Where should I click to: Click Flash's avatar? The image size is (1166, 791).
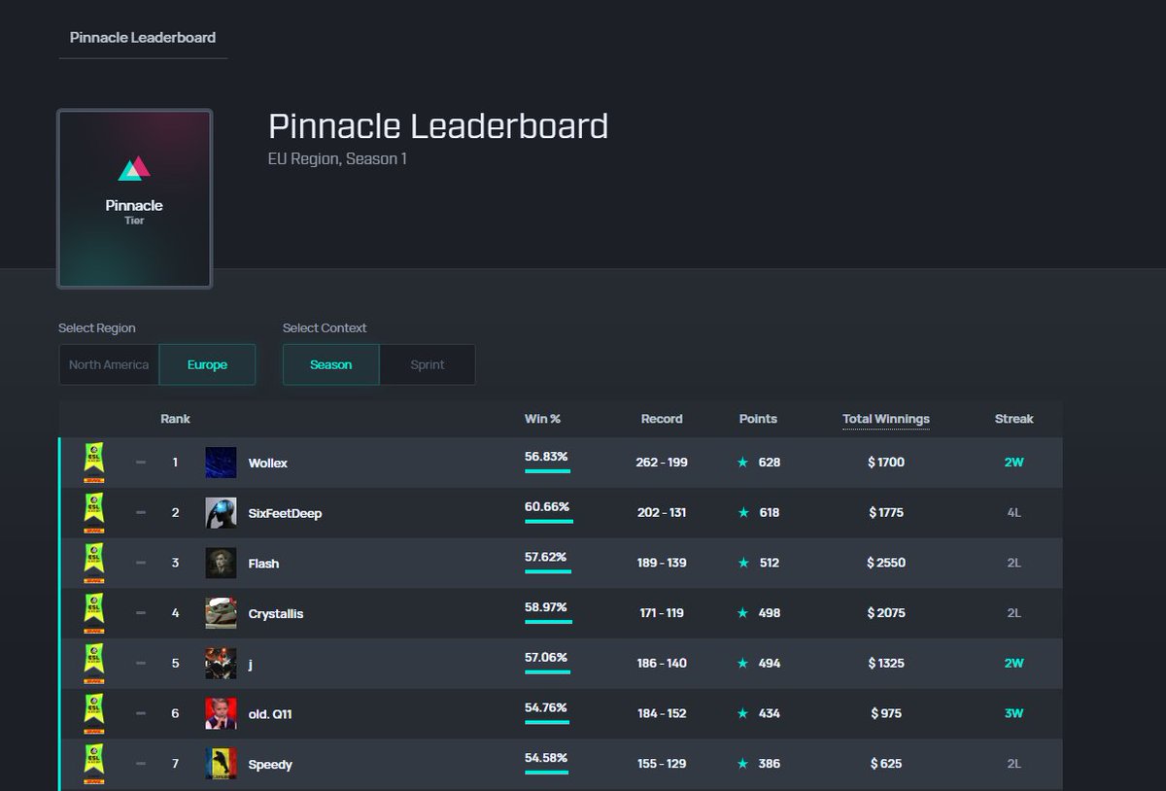tap(221, 563)
